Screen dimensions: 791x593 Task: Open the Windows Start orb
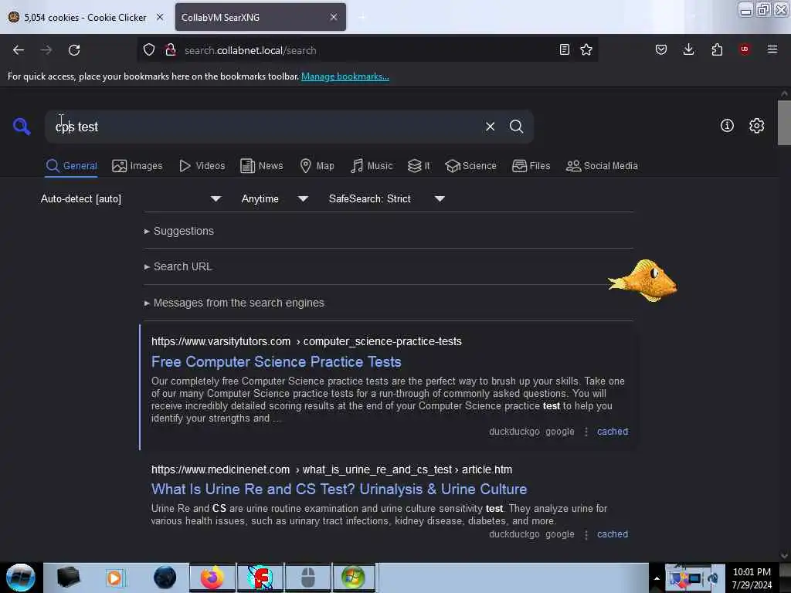[x=21, y=578]
